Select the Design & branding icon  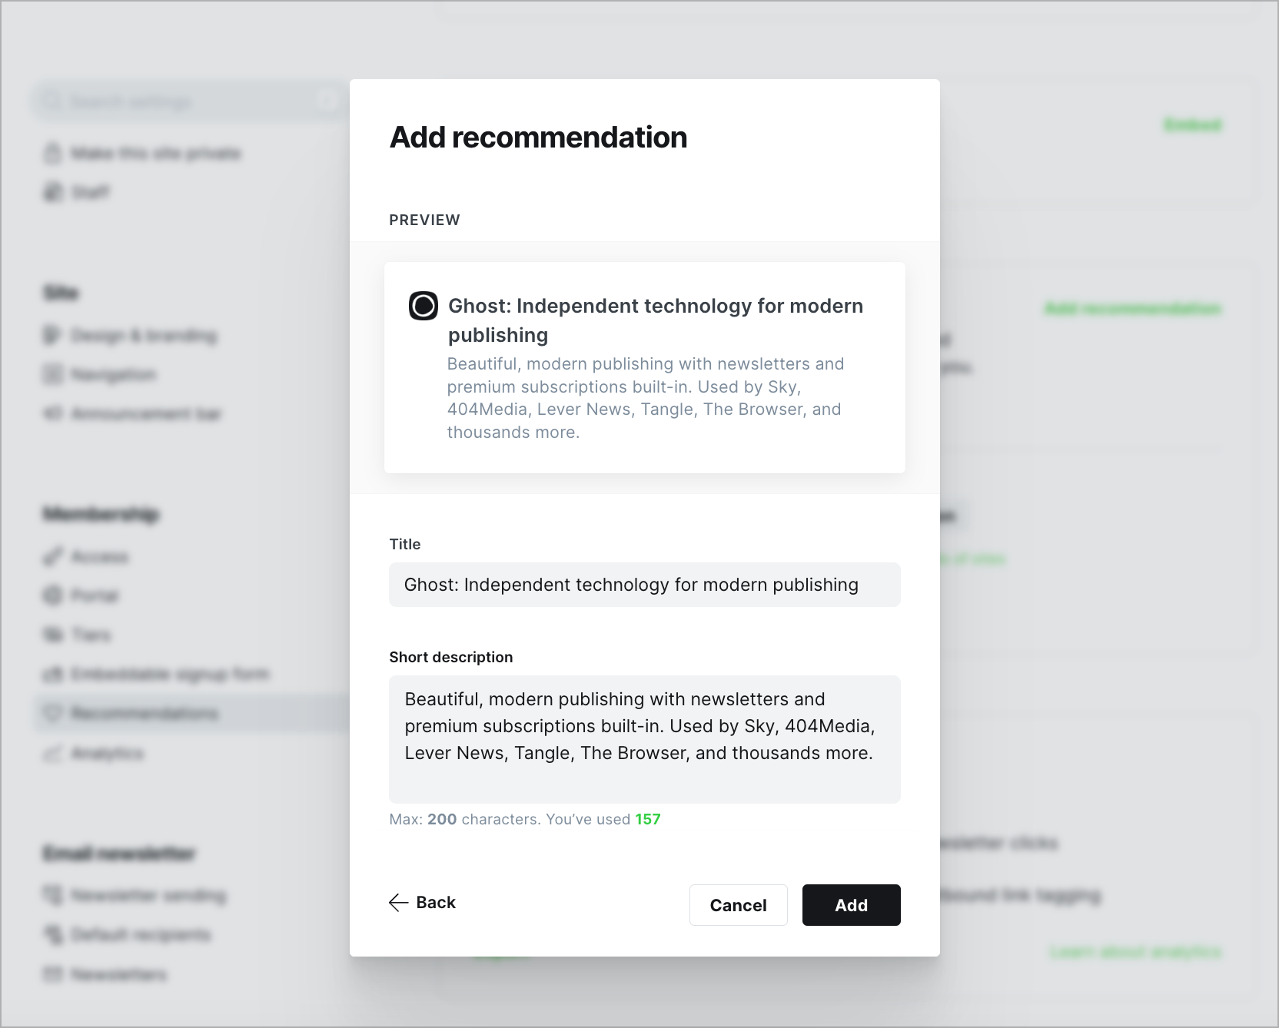51,335
